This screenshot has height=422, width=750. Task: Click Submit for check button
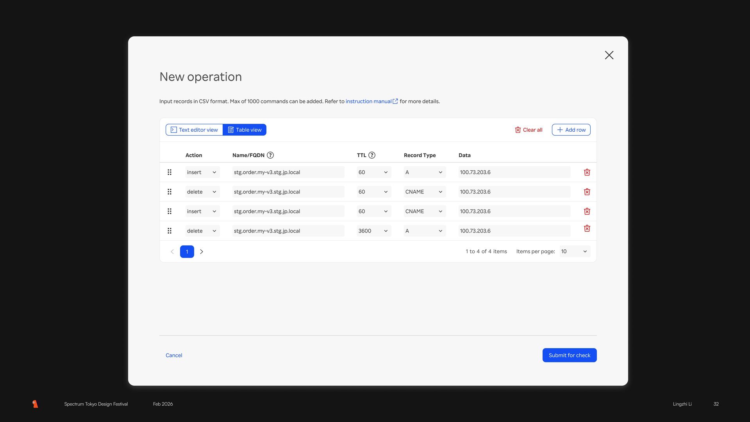pos(569,355)
